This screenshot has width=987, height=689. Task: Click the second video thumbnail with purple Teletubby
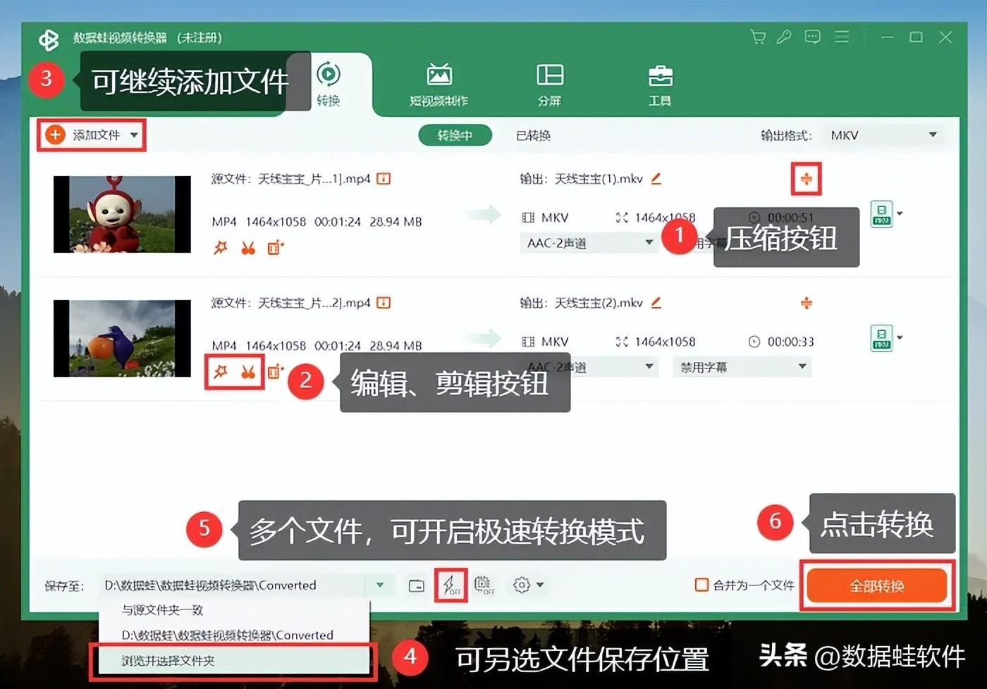(x=122, y=338)
